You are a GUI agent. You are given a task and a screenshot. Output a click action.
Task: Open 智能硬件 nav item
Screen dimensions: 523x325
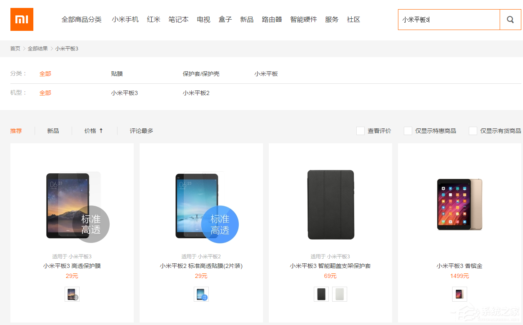point(304,20)
